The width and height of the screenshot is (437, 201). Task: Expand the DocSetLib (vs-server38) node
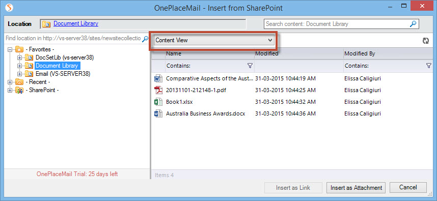click(19, 58)
